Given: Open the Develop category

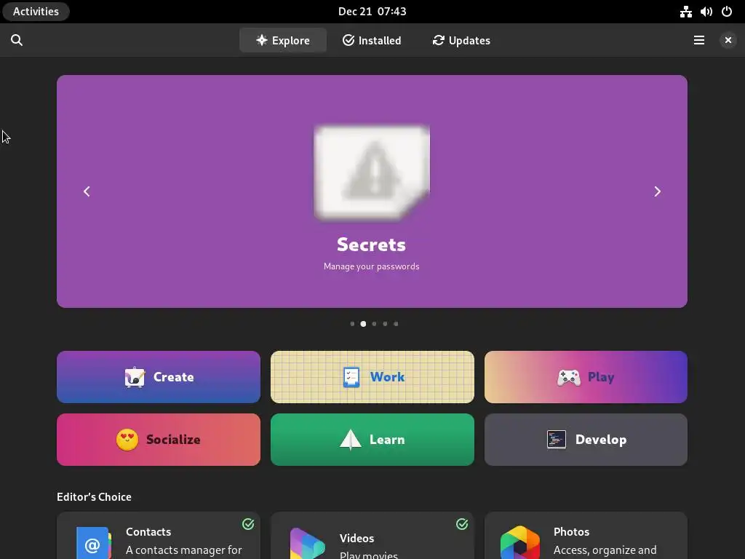Looking at the screenshot, I should pyautogui.click(x=586, y=440).
